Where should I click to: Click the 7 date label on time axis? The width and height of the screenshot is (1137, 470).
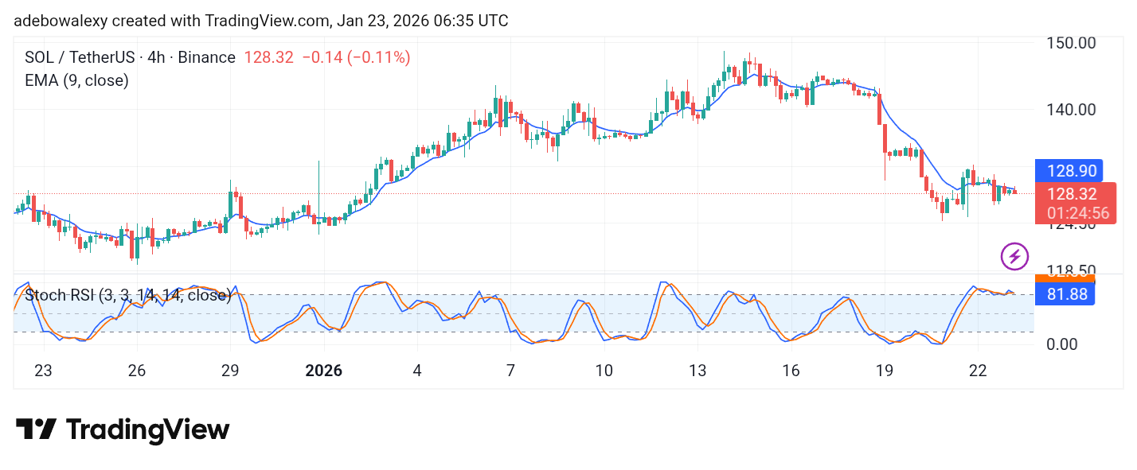[x=510, y=371]
